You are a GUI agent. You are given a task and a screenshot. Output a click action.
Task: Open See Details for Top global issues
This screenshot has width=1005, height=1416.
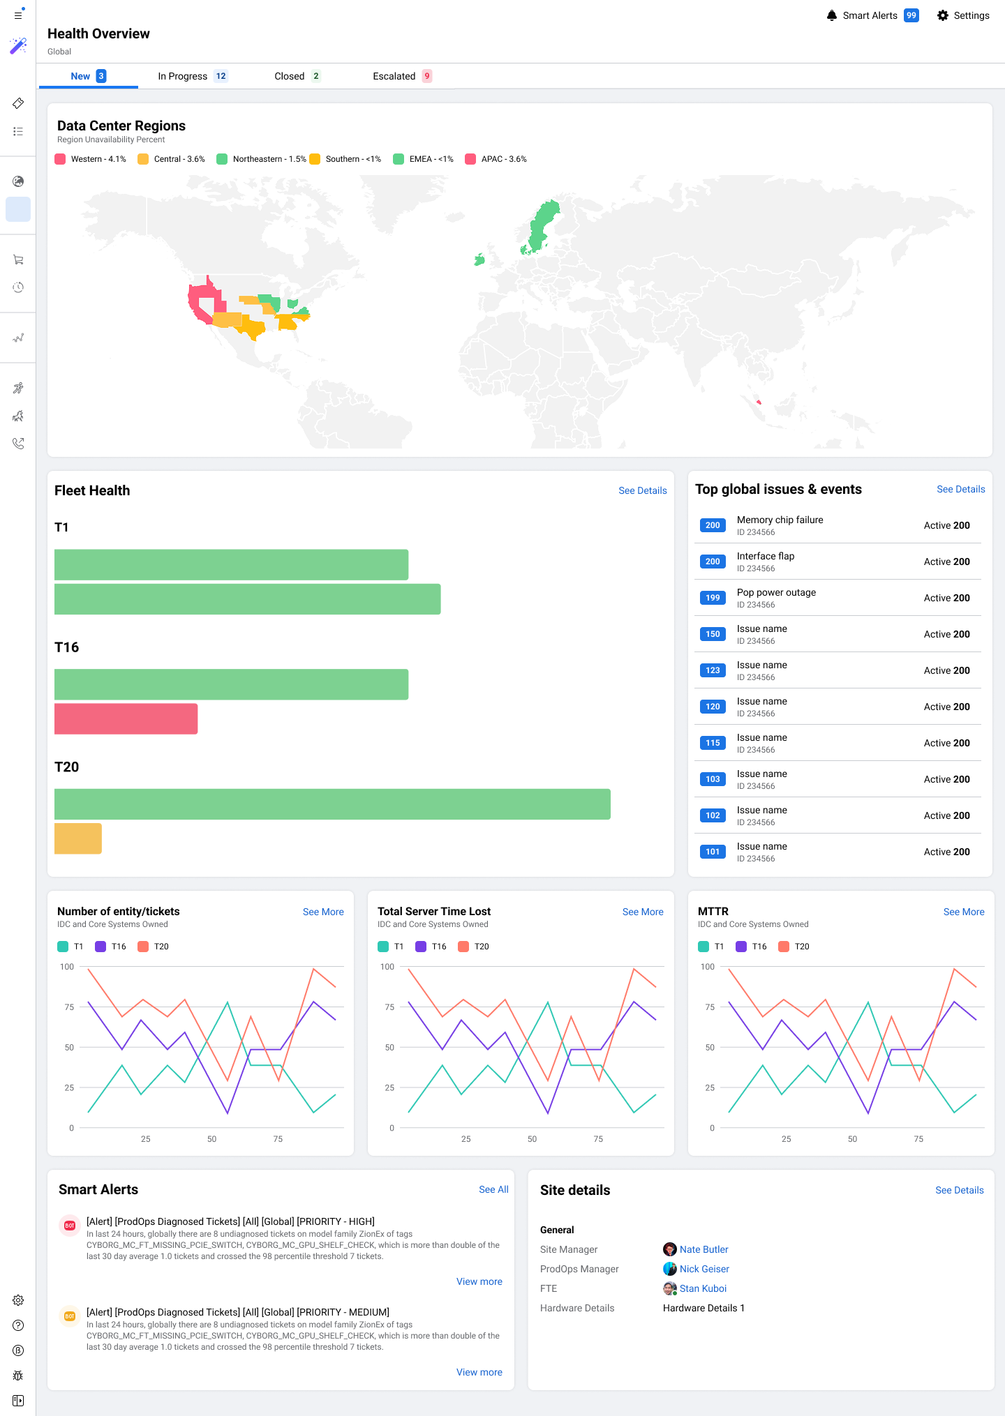pyautogui.click(x=961, y=489)
